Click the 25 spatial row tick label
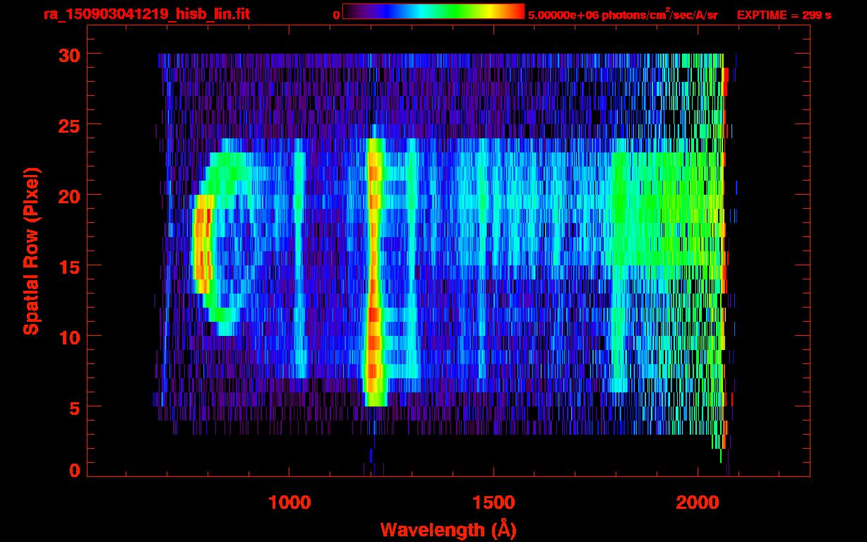 (x=68, y=125)
